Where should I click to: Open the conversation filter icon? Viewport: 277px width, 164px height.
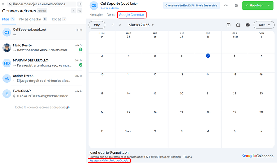click(74, 11)
